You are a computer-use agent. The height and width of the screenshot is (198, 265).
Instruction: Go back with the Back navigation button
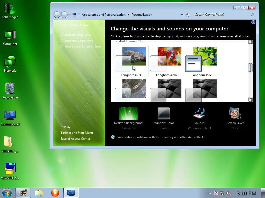coord(57,15)
